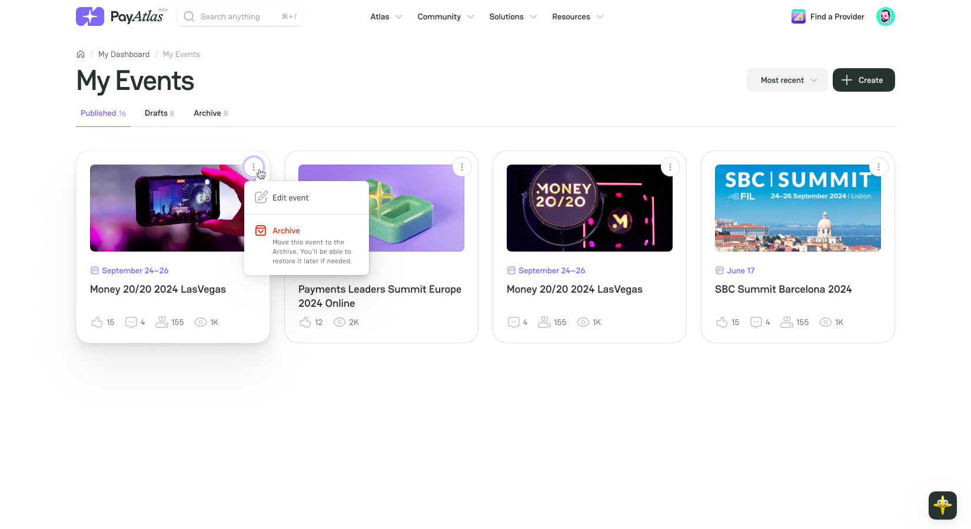Switch to the Drafts tab
Image resolution: width=971 pixels, height=529 pixels.
click(159, 113)
